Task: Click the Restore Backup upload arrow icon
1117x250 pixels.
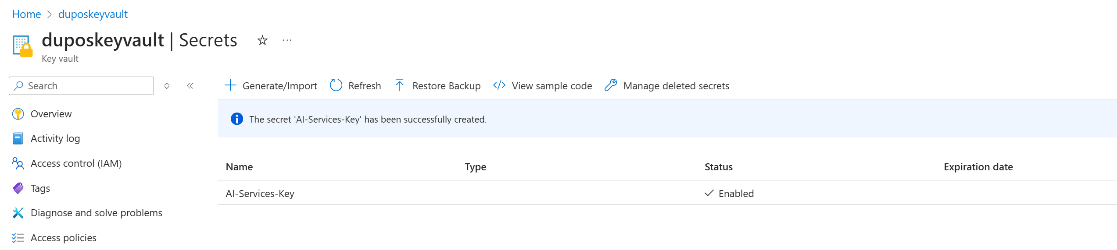Action: tap(400, 85)
